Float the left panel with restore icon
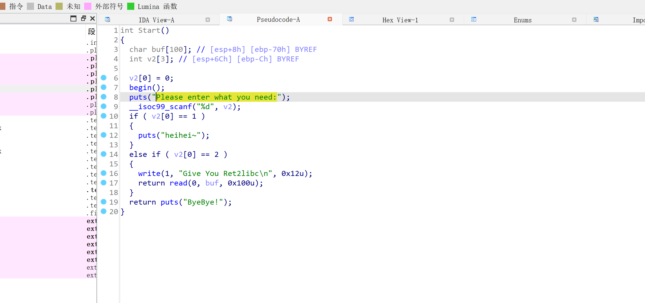 (x=84, y=18)
